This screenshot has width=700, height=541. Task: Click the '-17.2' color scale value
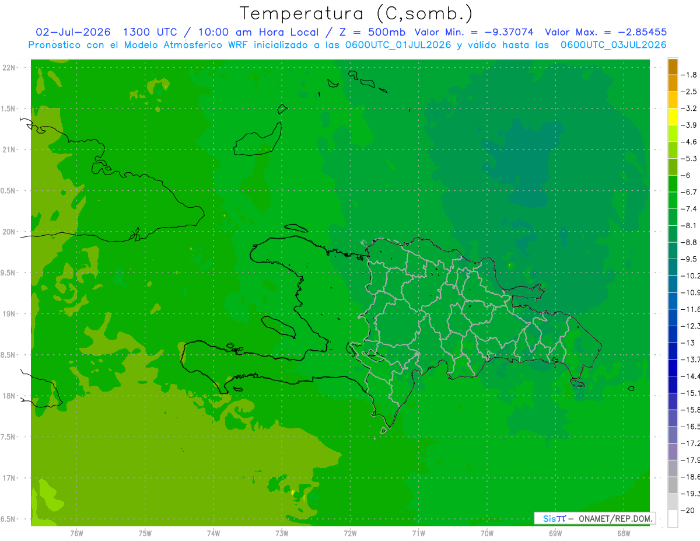[x=691, y=444]
